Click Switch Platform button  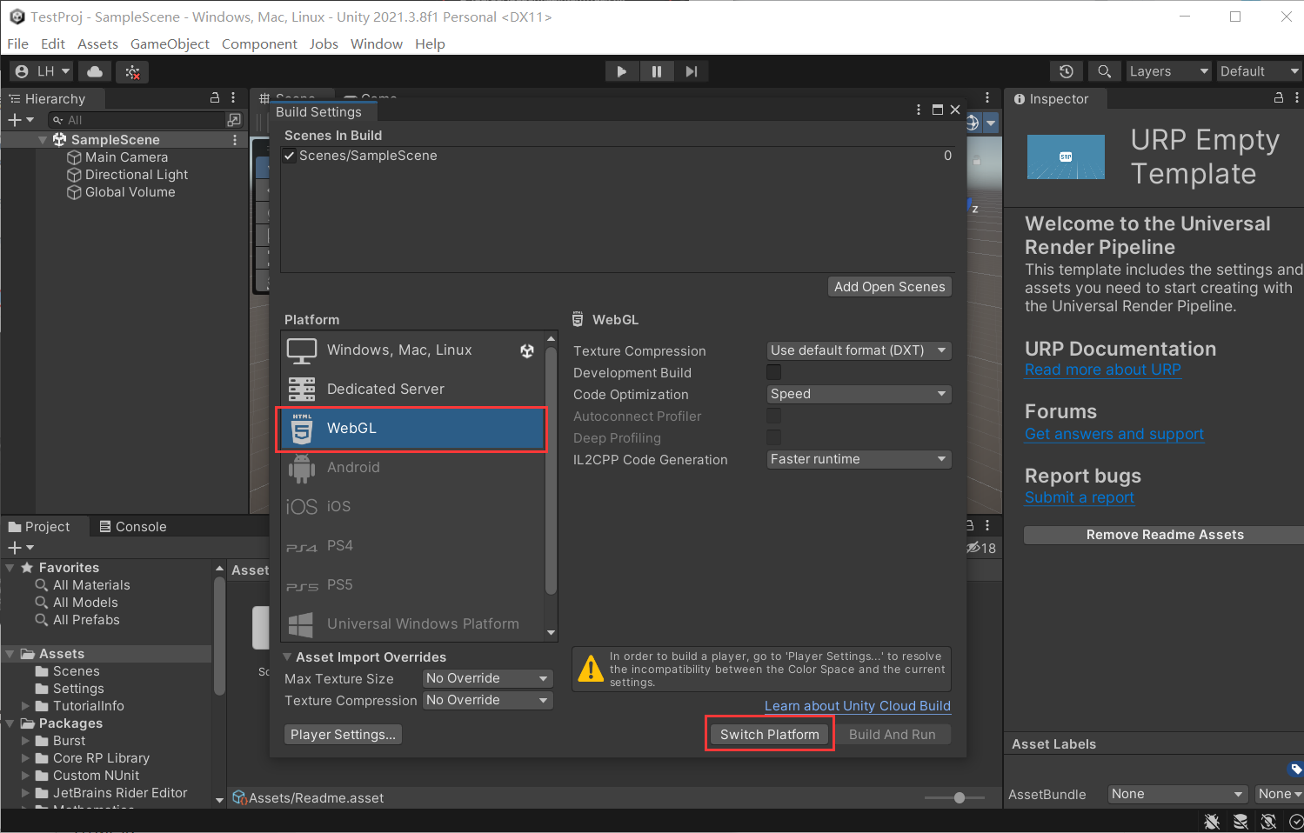pyautogui.click(x=769, y=735)
